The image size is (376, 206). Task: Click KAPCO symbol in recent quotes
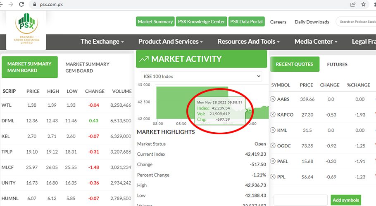coord(285,115)
